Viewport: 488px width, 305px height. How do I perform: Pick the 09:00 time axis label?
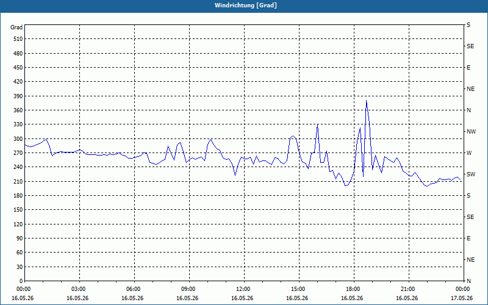click(x=188, y=289)
